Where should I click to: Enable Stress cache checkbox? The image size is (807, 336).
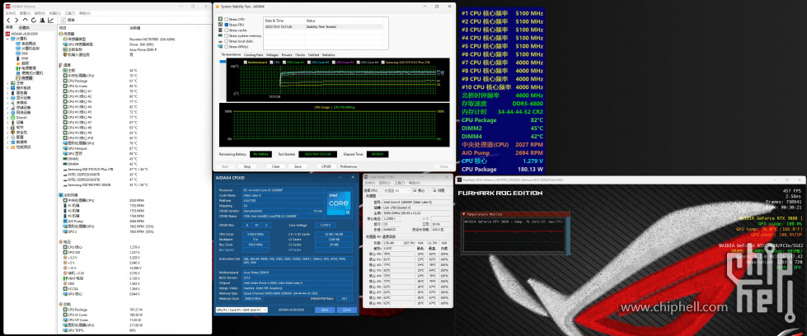pyautogui.click(x=226, y=30)
